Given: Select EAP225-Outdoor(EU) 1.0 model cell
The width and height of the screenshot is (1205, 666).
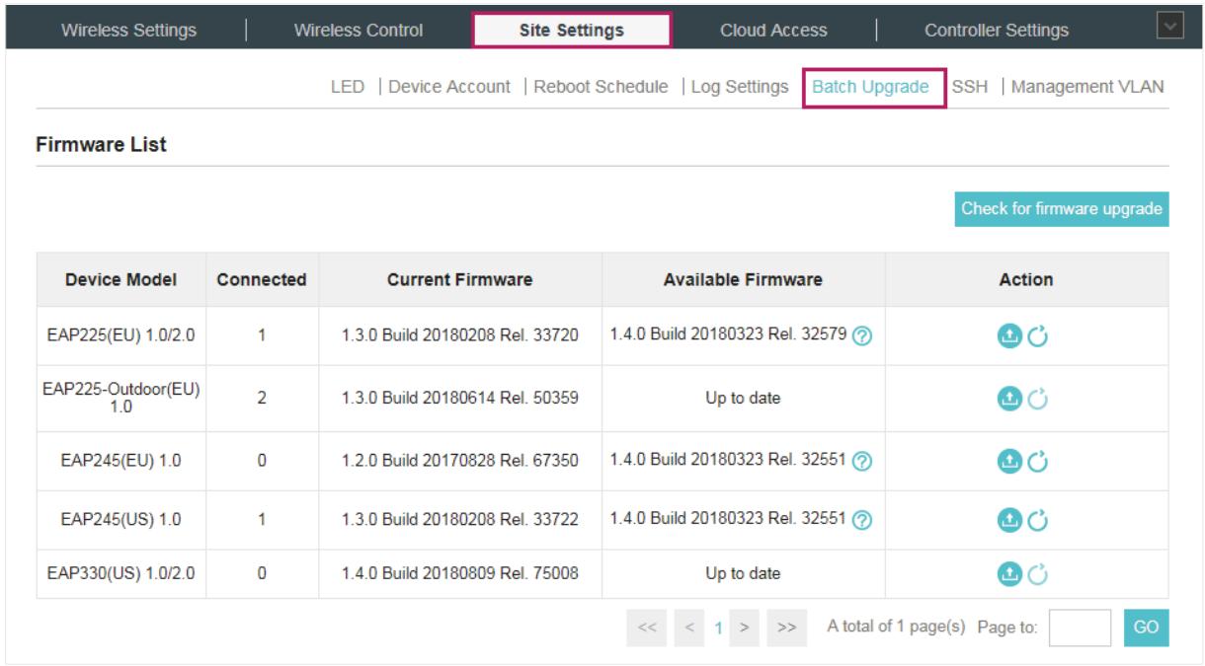Looking at the screenshot, I should coord(121,399).
